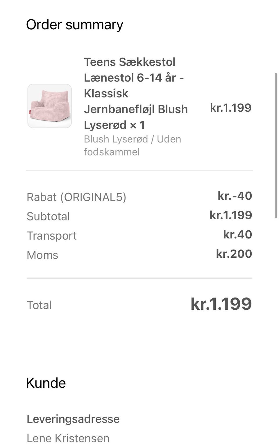Click the Transport label
Image resolution: width=279 pixels, height=447 pixels.
pos(52,236)
